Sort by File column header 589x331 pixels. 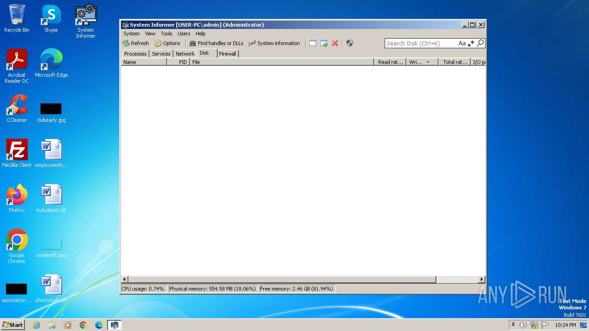tap(282, 62)
